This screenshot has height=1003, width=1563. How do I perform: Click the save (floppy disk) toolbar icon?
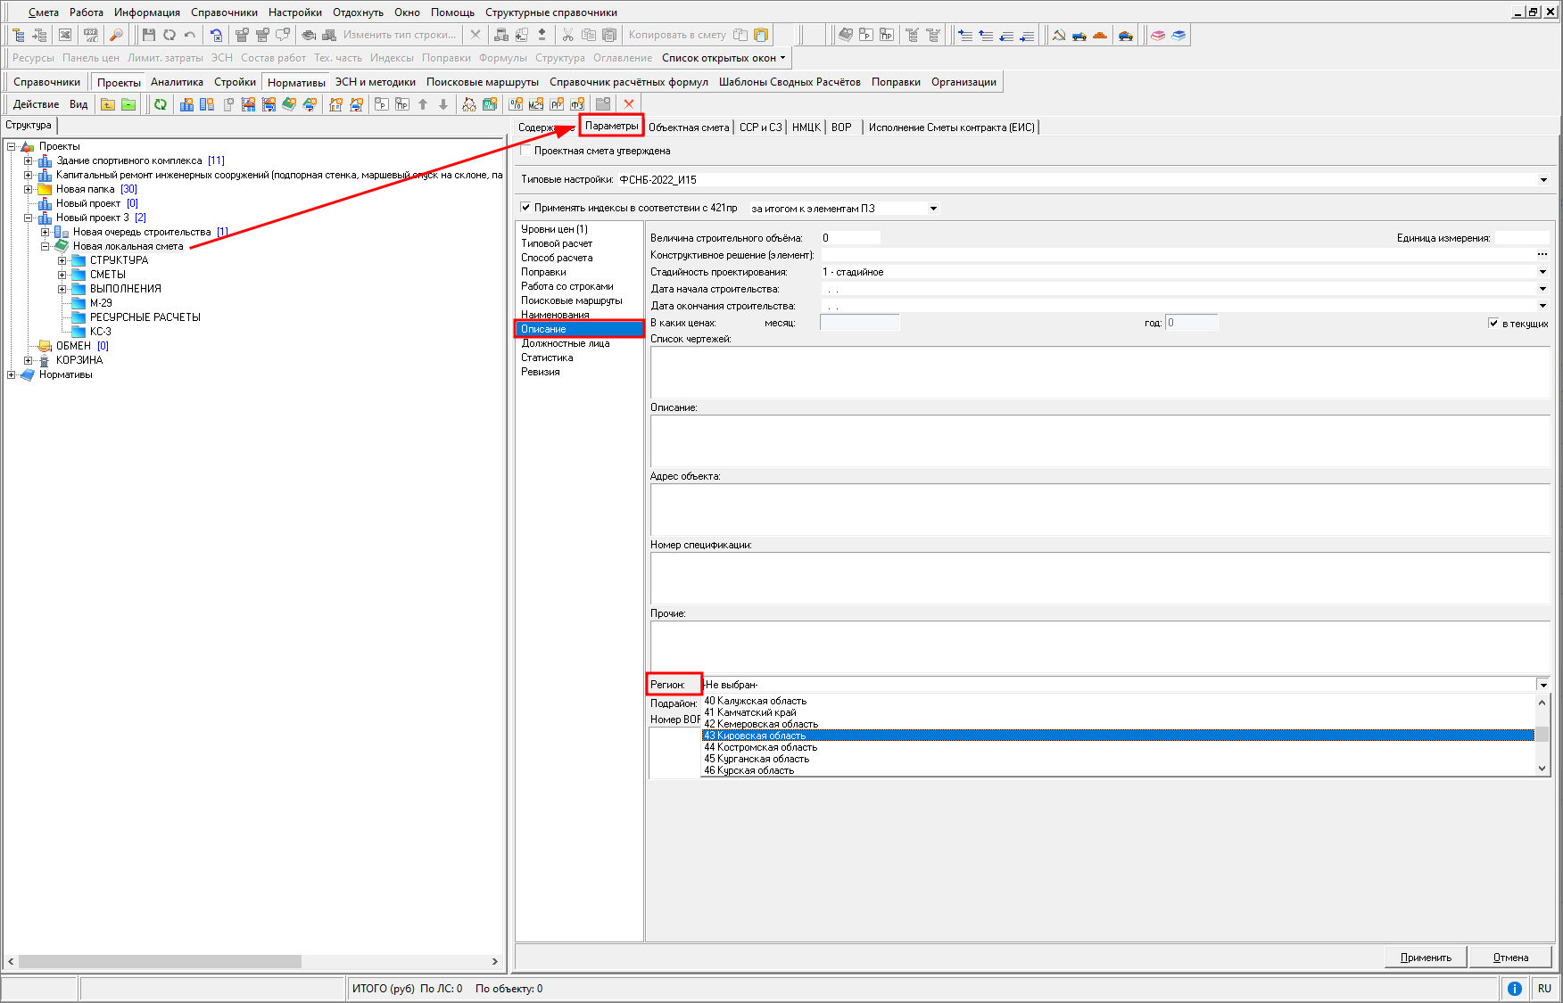(x=148, y=35)
